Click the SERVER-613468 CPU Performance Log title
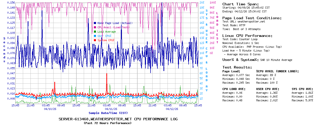 (x=118, y=119)
